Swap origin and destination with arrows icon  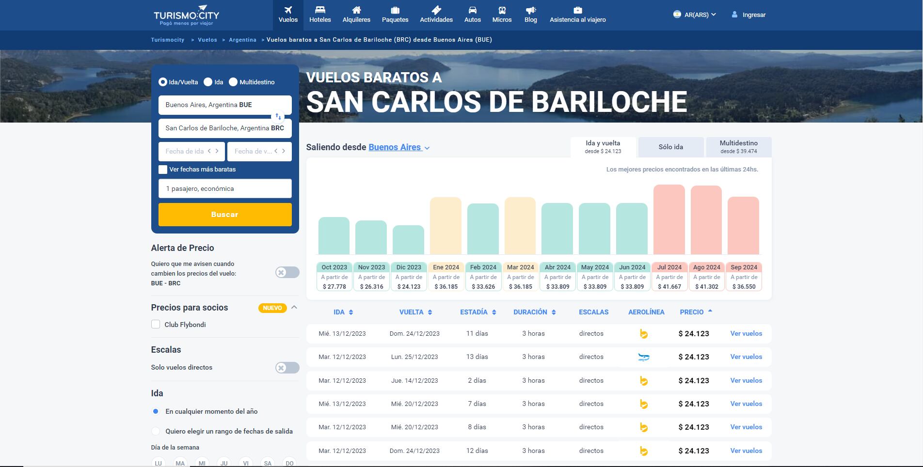[x=278, y=116]
